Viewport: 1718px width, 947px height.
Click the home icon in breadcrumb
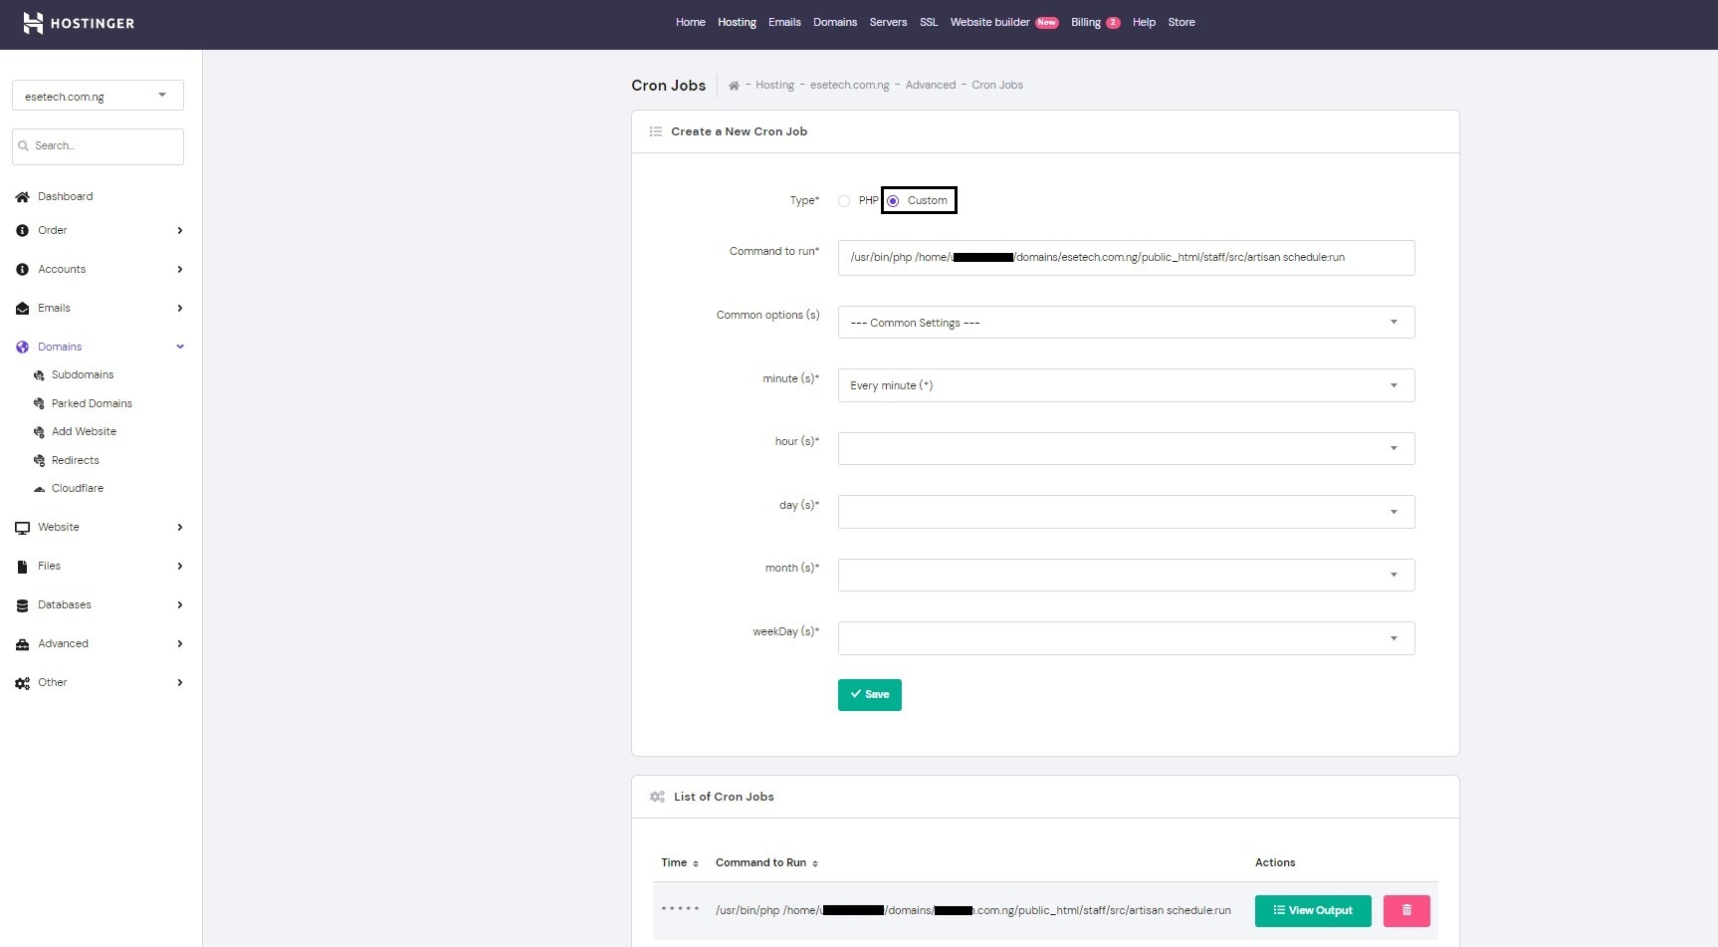pyautogui.click(x=734, y=86)
